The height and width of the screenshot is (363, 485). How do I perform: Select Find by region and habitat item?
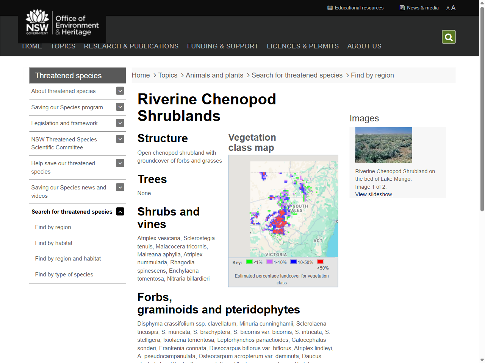tap(68, 259)
